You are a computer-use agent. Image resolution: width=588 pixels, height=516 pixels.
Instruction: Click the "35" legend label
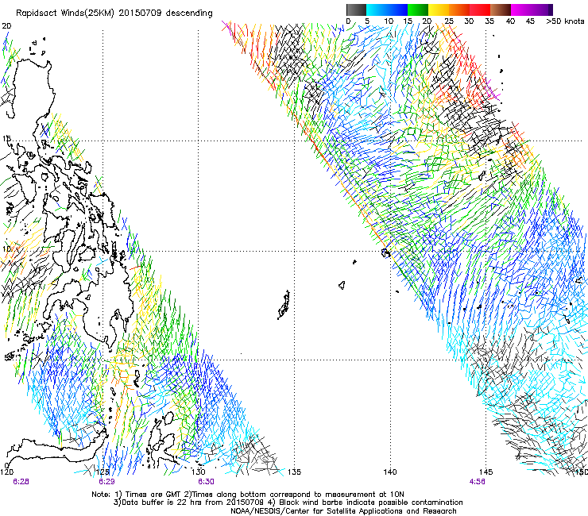(489, 21)
